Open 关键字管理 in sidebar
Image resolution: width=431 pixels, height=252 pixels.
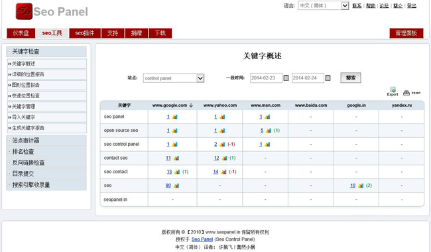(46, 107)
